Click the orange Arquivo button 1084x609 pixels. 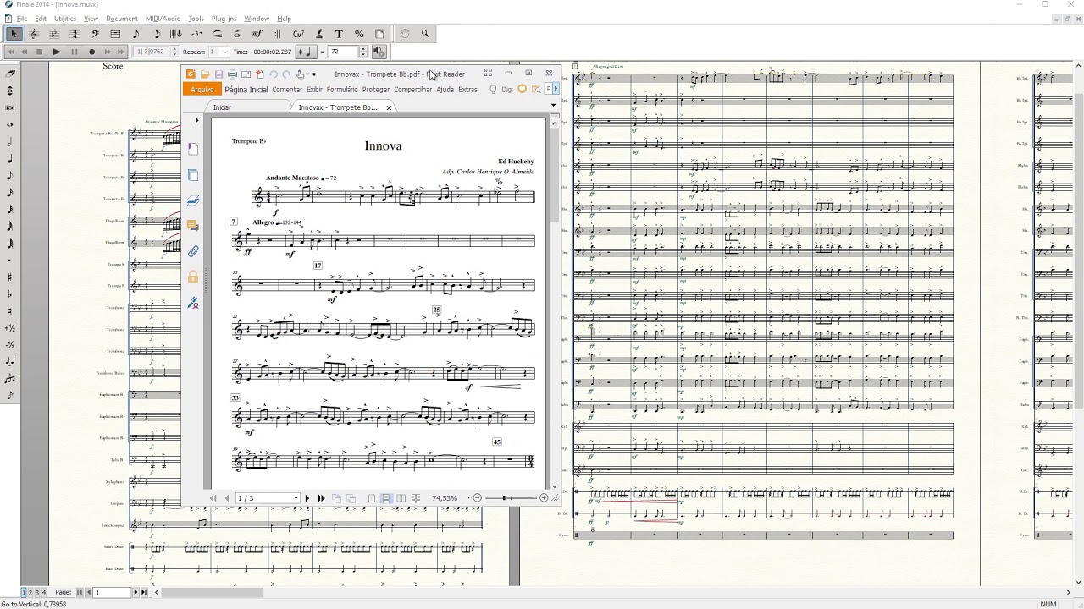click(202, 89)
